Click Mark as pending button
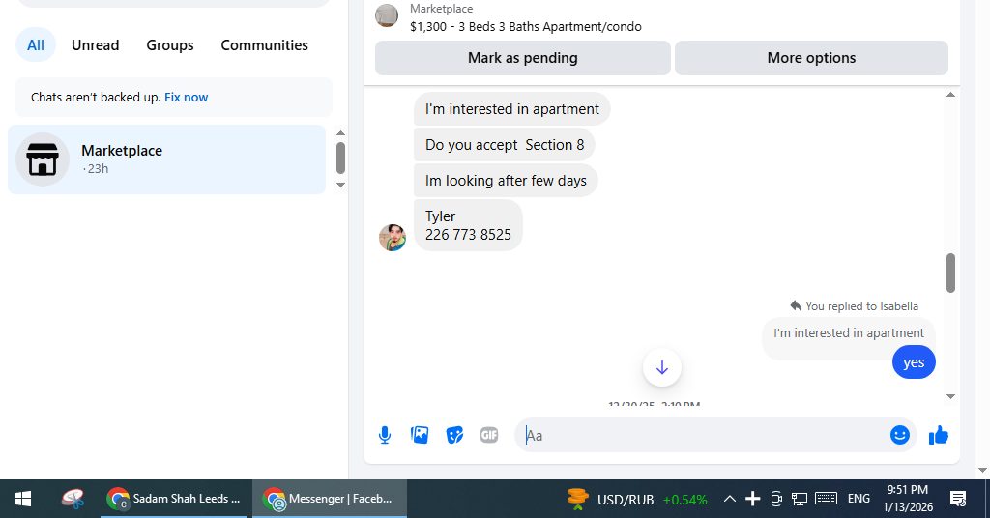 [x=523, y=58]
